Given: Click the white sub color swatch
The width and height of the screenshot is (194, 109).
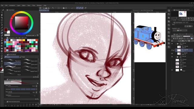Looking at the screenshot, I should pyautogui.click(x=9, y=32).
